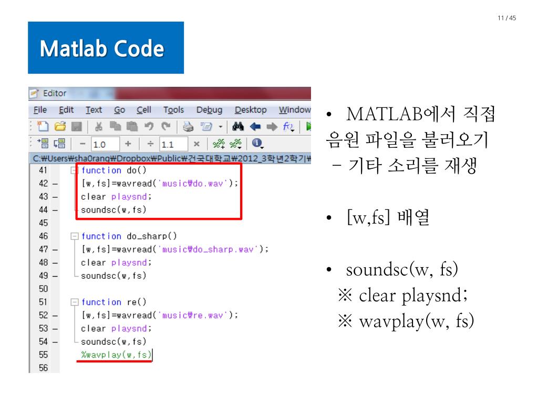The width and height of the screenshot is (538, 404).
Task: Click the Matlab Code slide title
Action: click(x=102, y=48)
